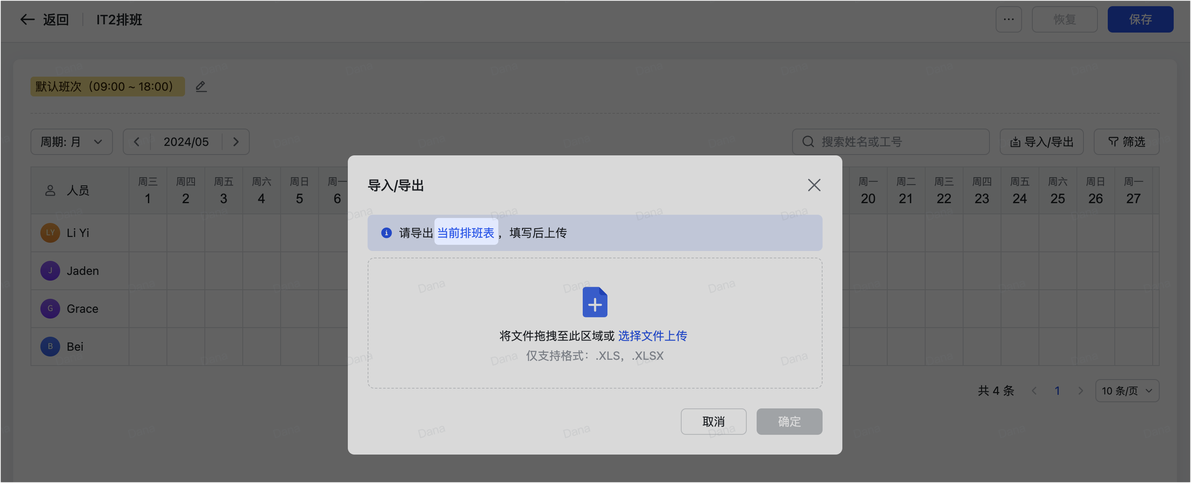The width and height of the screenshot is (1191, 483).
Task: Click the Jaden name text
Action: (x=82, y=270)
